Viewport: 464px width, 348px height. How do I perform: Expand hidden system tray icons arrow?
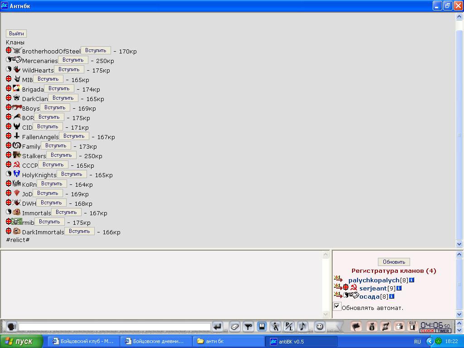click(430, 342)
